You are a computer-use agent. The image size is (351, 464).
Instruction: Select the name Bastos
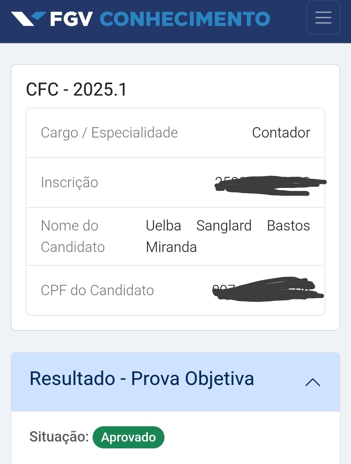288,226
